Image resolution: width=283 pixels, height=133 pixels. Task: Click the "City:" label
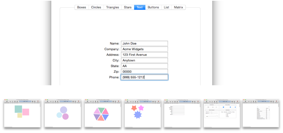click(x=116, y=60)
